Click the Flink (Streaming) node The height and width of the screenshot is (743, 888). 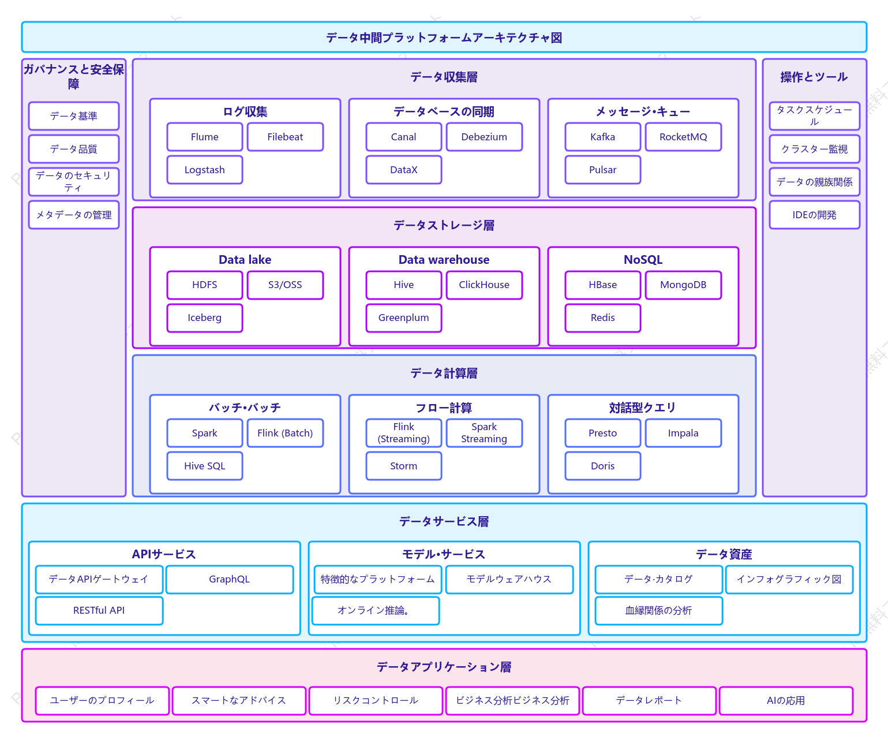(404, 433)
